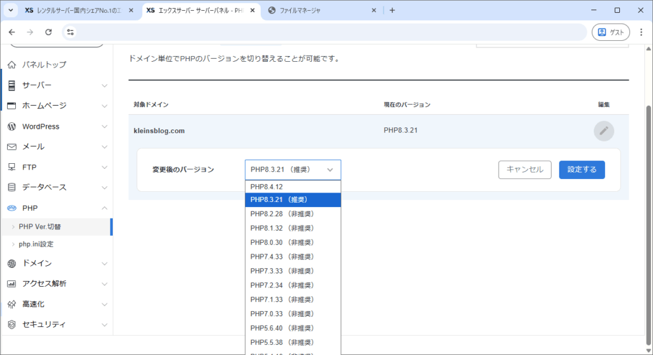Click the shield セキュリティ icon in sidebar
653x355 pixels.
[11, 324]
